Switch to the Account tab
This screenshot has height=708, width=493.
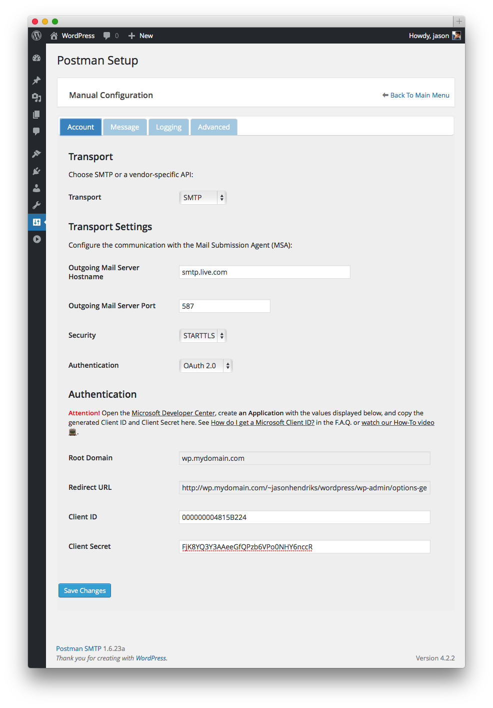pos(80,127)
